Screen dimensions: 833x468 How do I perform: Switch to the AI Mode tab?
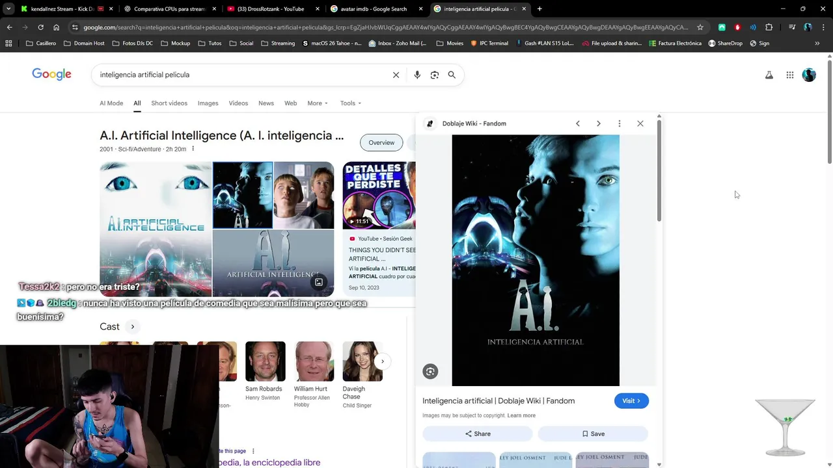111,103
